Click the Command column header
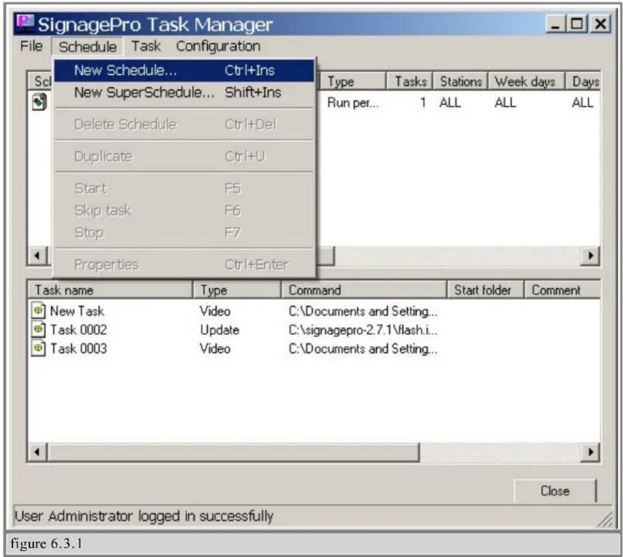The image size is (623, 557). pos(364,290)
